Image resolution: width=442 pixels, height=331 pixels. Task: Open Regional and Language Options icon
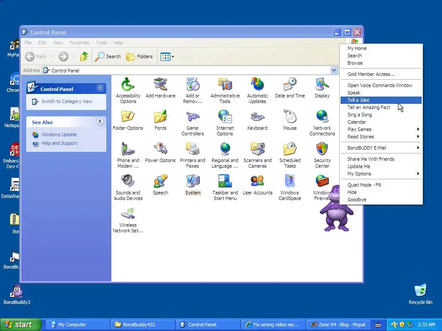pyautogui.click(x=225, y=155)
